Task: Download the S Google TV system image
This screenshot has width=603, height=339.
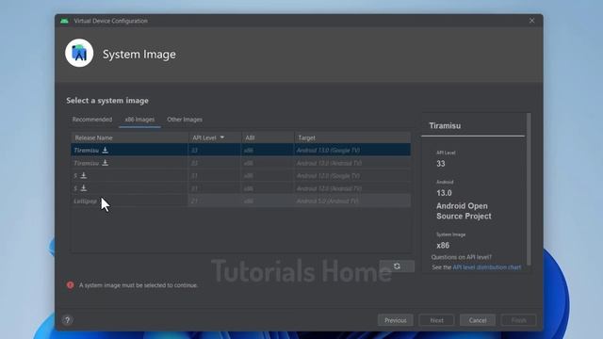Action: tap(84, 176)
